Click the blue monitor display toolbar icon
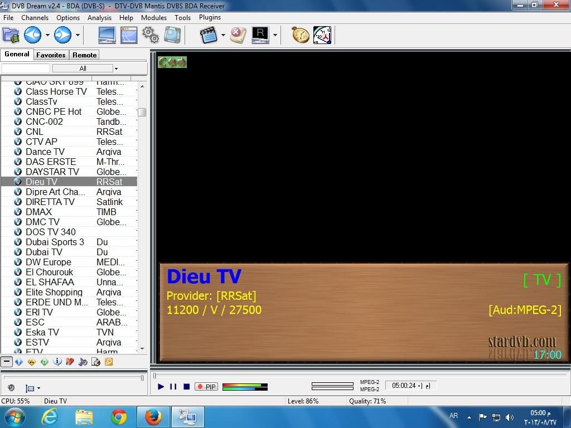This screenshot has width=571, height=428. (x=107, y=35)
